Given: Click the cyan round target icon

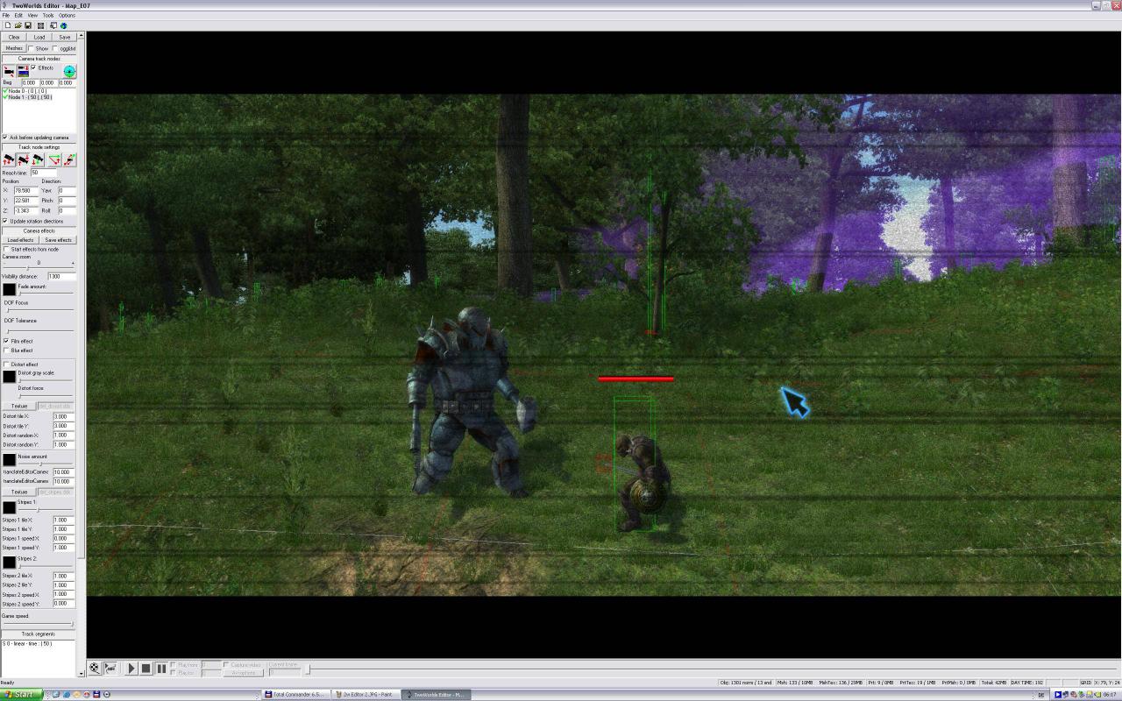Looking at the screenshot, I should pyautogui.click(x=69, y=71).
